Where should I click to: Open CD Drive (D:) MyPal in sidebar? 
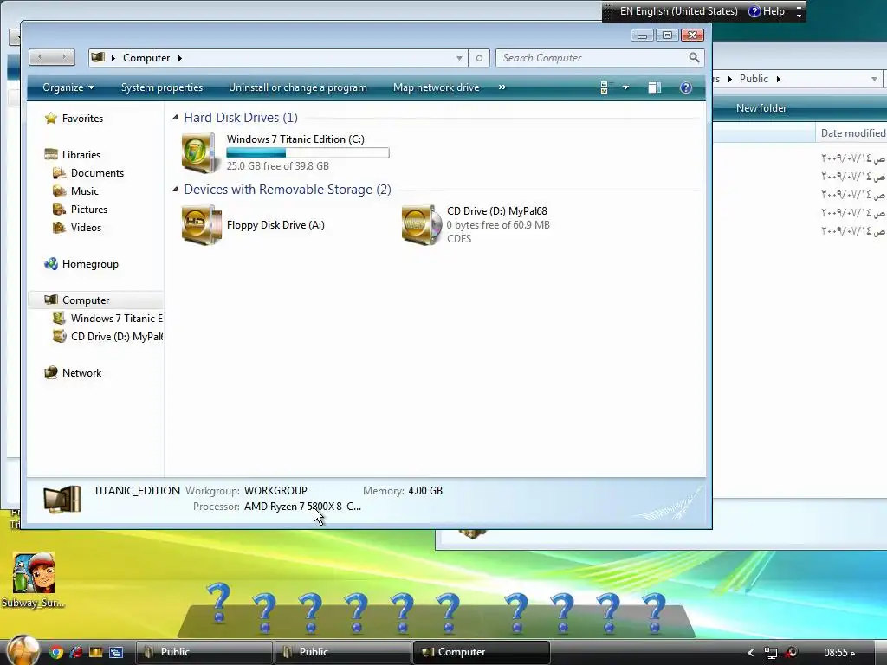pyautogui.click(x=117, y=337)
